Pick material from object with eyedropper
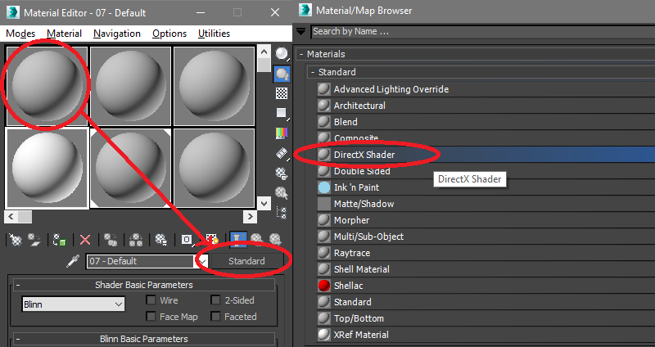Image resolution: width=655 pixels, height=347 pixels. (x=73, y=261)
